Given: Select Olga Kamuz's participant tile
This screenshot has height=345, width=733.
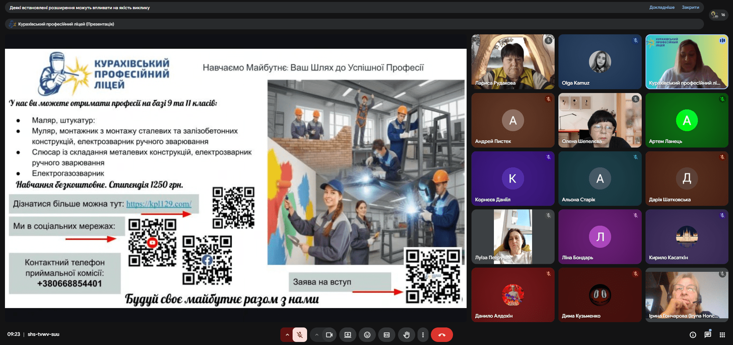Looking at the screenshot, I should pyautogui.click(x=600, y=62).
